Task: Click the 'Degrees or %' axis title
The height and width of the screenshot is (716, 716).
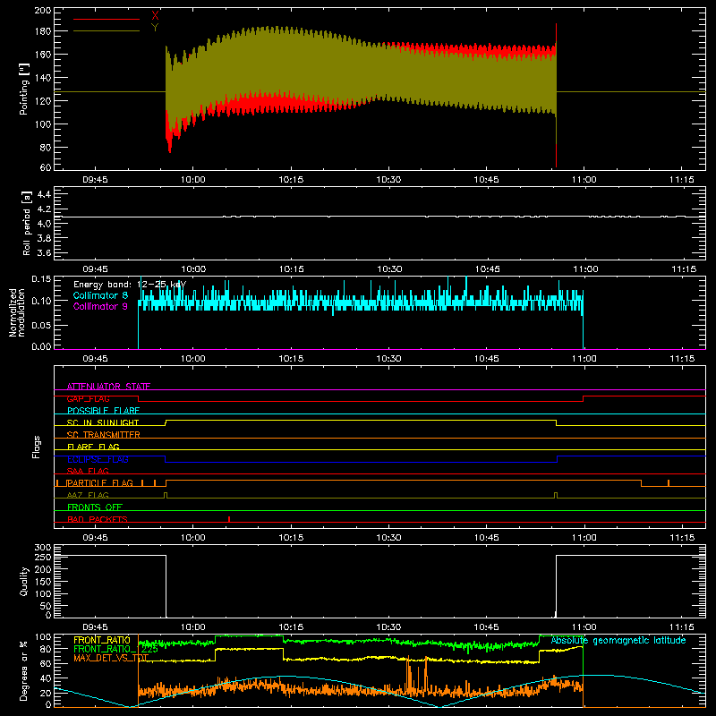Action: [24, 671]
